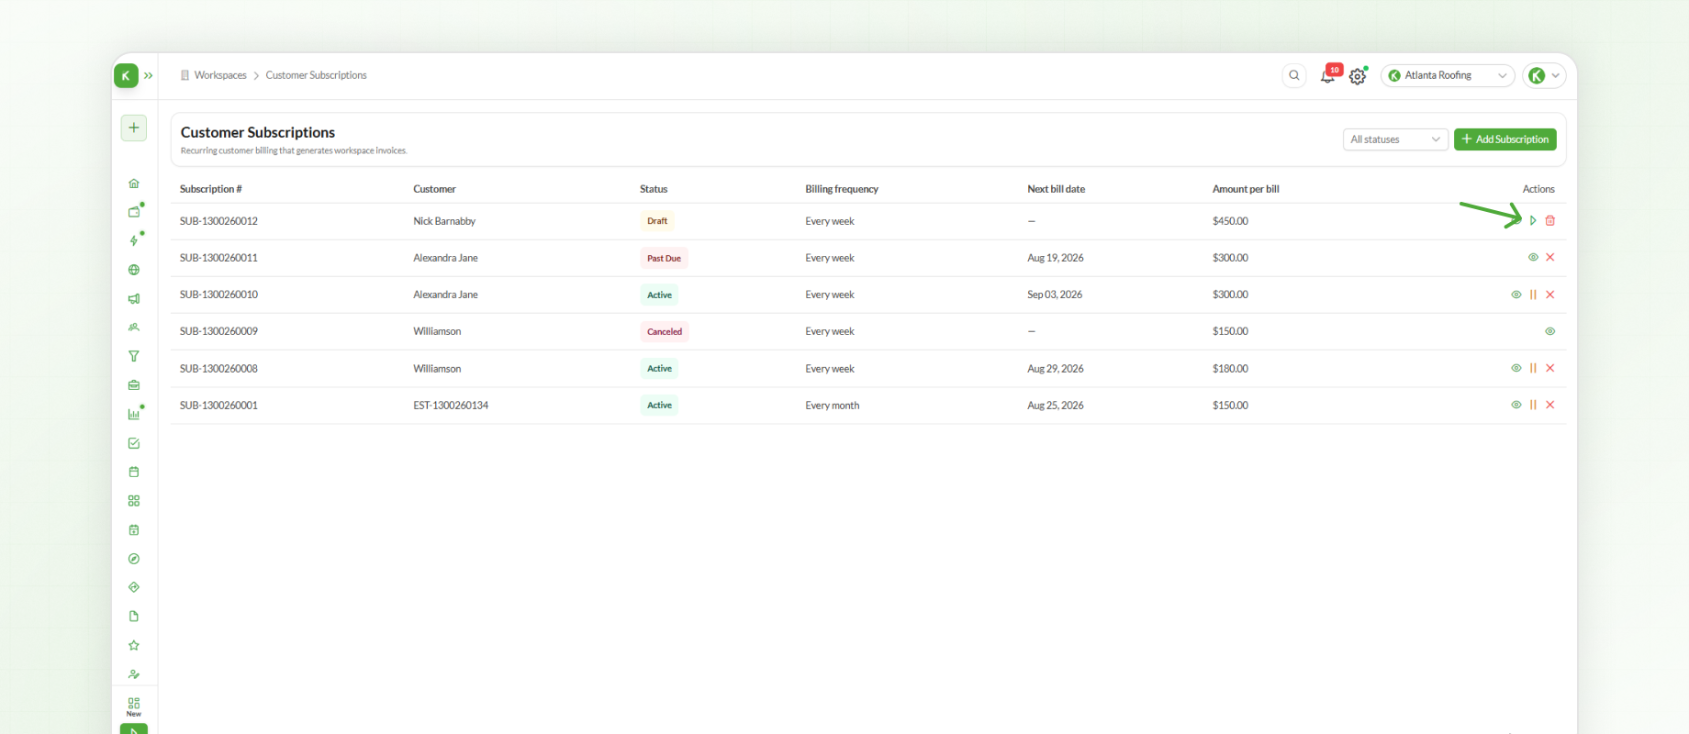This screenshot has width=1689, height=734.
Task: Click the search magnifier icon
Action: pyautogui.click(x=1294, y=75)
